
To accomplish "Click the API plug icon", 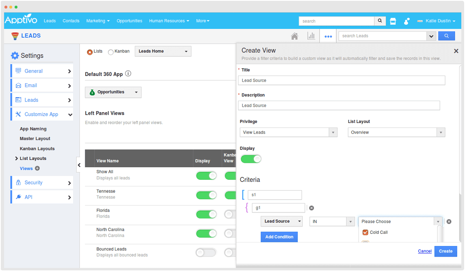I will [18, 197].
